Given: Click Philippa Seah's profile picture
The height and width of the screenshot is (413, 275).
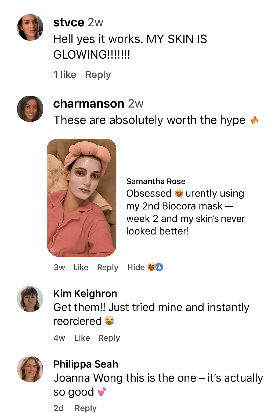Looking at the screenshot, I should (30, 369).
